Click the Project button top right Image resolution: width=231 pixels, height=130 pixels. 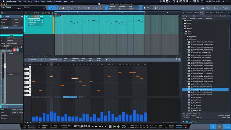[x=225, y=8]
